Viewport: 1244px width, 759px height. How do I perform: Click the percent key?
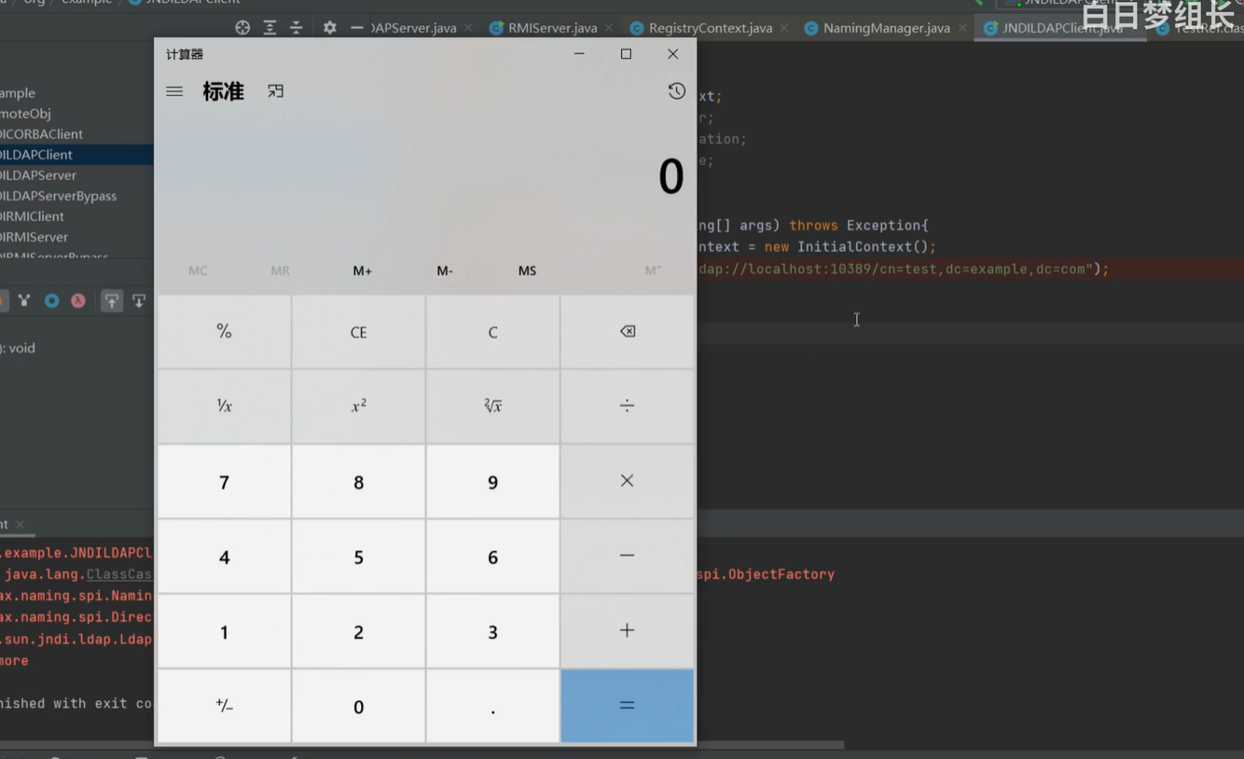point(224,332)
